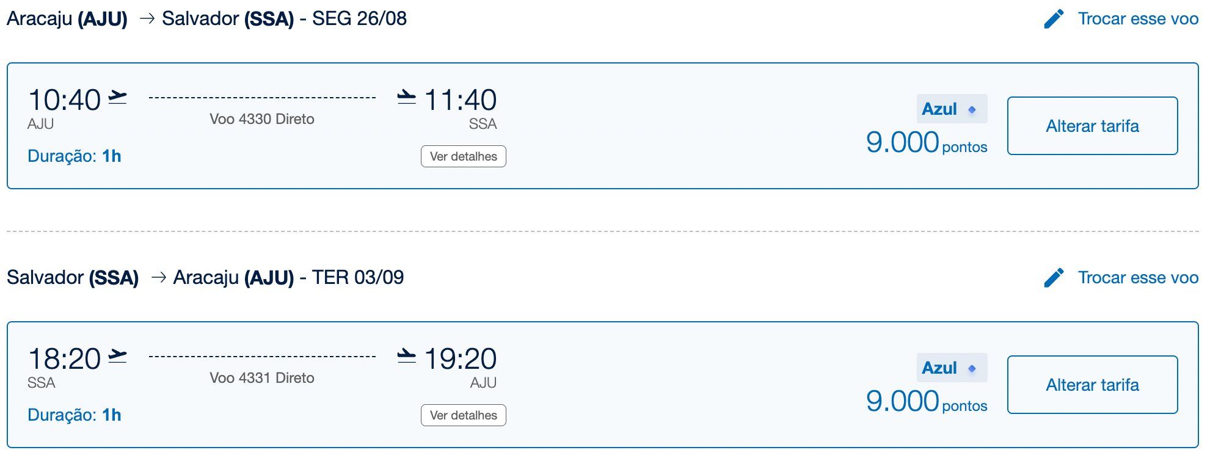Expand Ver detalhes for flight 4330
The width and height of the screenshot is (1210, 461).
[463, 156]
